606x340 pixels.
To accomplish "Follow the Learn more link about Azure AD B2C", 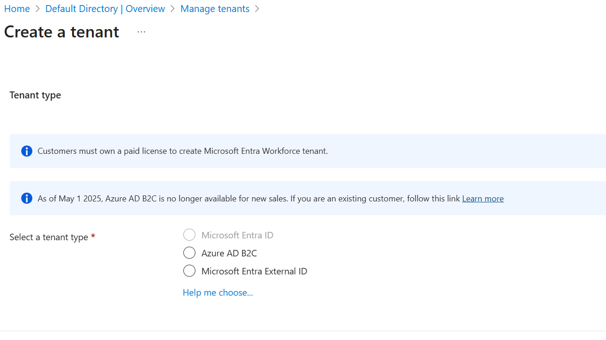I will (483, 199).
